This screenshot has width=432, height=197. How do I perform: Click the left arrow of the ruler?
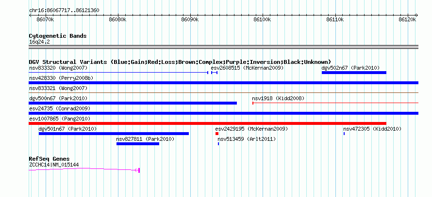click(x=30, y=15)
